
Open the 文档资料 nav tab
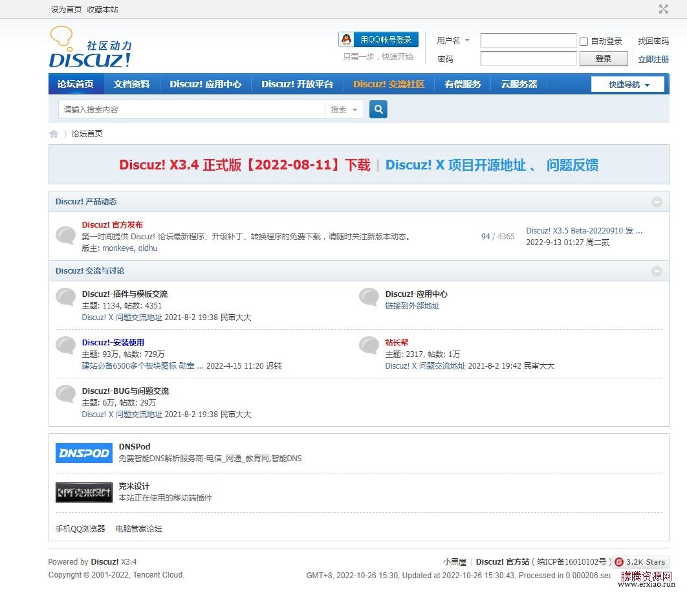tap(131, 84)
